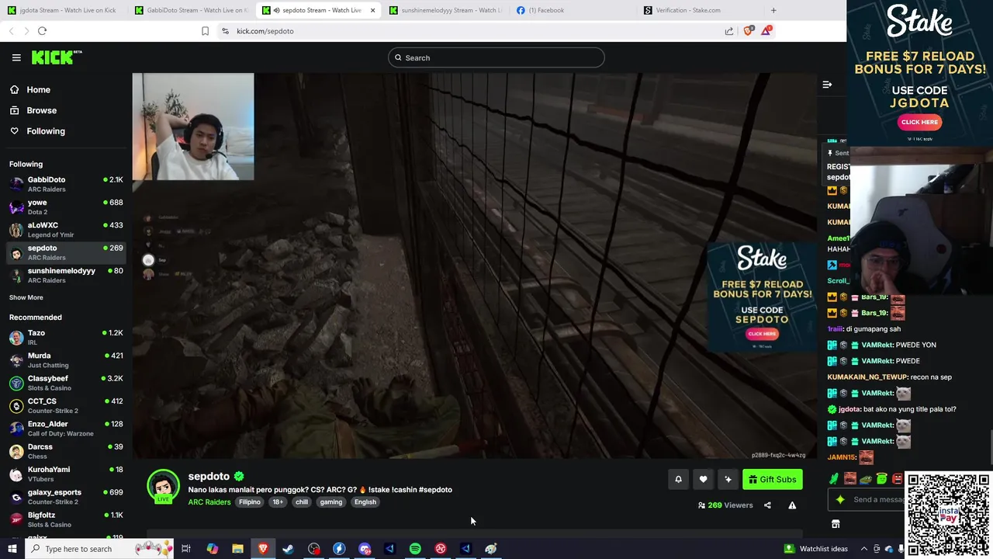Open Steam from taskbar

pyautogui.click(x=288, y=549)
